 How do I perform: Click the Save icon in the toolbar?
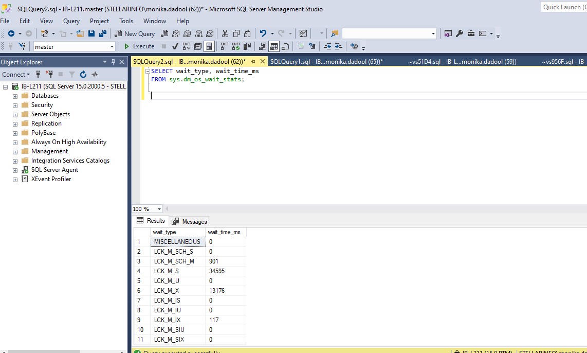pos(91,33)
